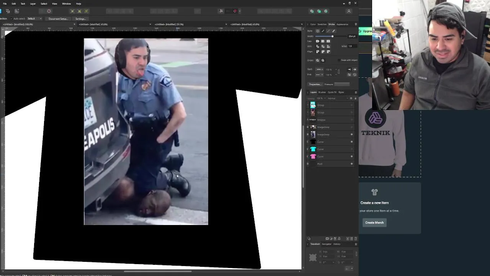Image resolution: width=490 pixels, height=276 pixels.
Task: Click the canvas horizontal scrollbar
Action: coord(157,271)
